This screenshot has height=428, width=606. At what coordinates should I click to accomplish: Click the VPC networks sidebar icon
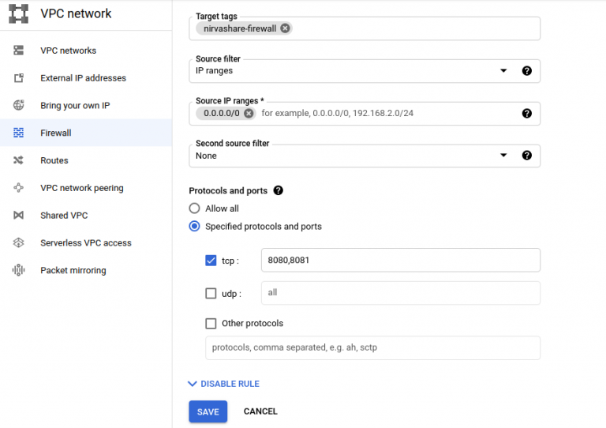tap(19, 51)
